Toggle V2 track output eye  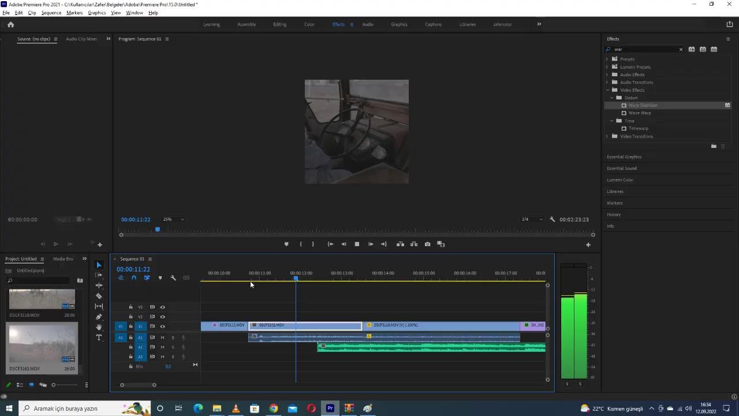(x=163, y=317)
